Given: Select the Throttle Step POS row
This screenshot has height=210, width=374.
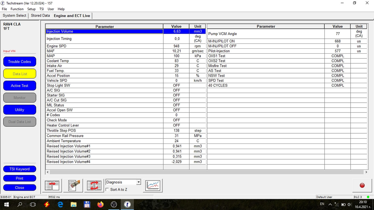Looking at the screenshot, I should 126,130.
